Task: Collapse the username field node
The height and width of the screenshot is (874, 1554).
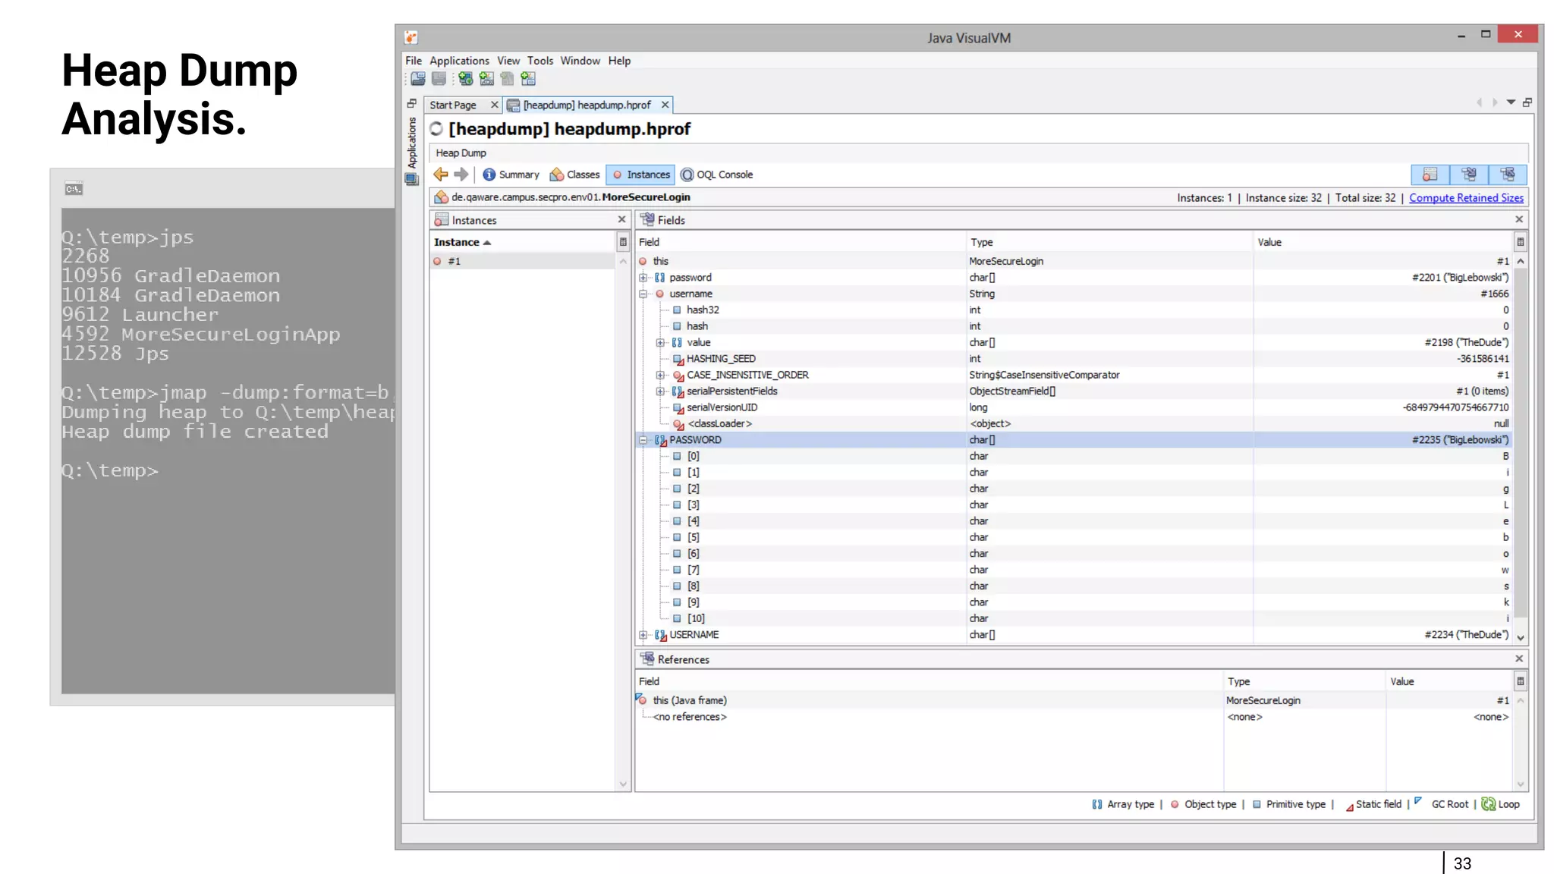Action: pyautogui.click(x=643, y=294)
